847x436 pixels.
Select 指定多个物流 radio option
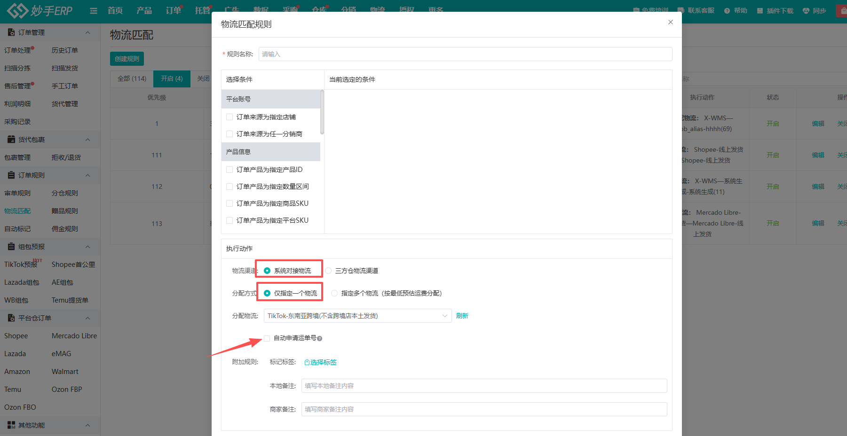[334, 293]
